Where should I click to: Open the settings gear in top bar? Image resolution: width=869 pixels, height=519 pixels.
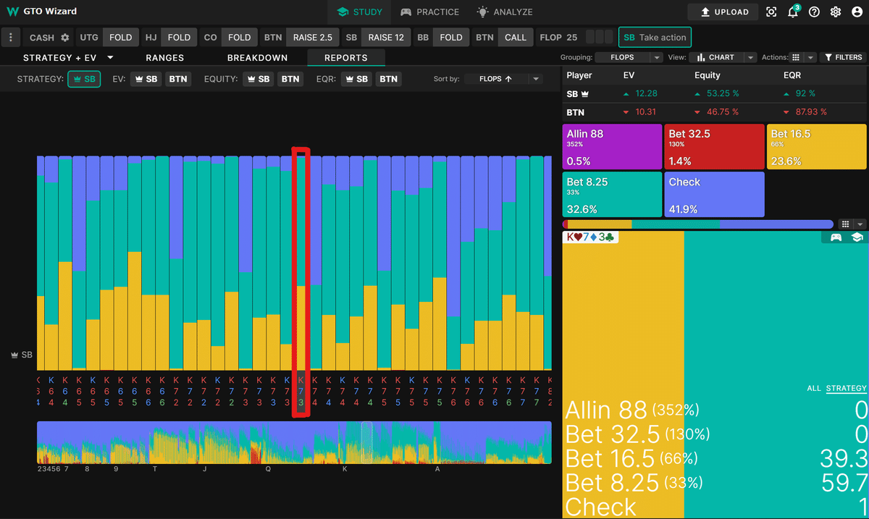(x=836, y=12)
